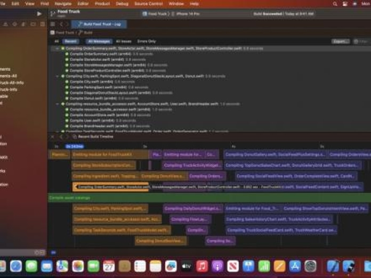371x278 pixels.
Task: Open FaceTime from the Dock
Action: tap(93, 266)
